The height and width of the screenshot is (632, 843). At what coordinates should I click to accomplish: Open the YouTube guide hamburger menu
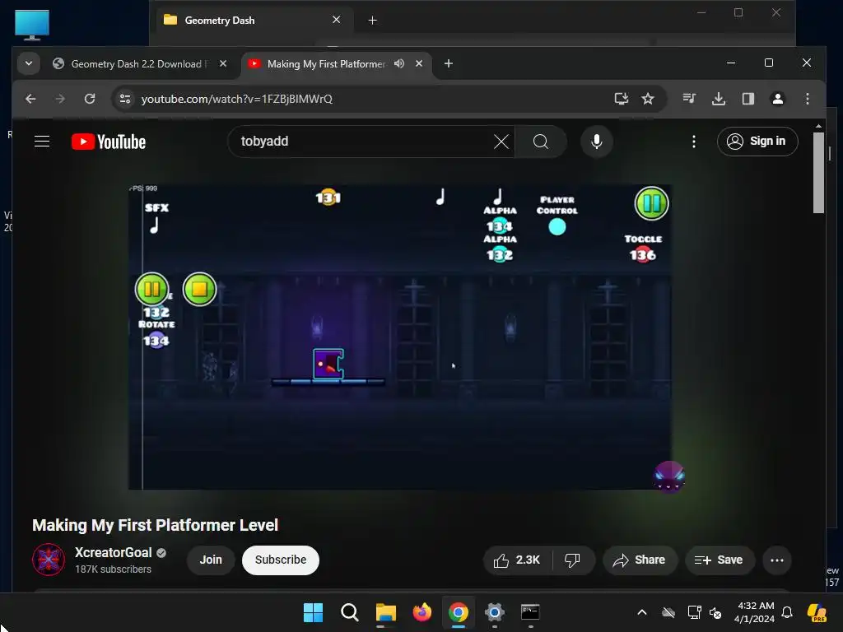[x=42, y=142]
